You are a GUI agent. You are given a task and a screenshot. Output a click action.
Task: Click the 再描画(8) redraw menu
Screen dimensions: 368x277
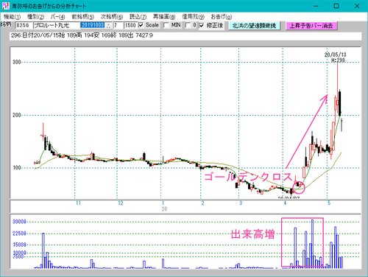(164, 17)
